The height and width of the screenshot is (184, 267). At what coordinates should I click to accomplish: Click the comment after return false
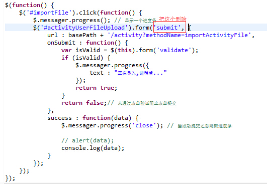click(x=142, y=103)
